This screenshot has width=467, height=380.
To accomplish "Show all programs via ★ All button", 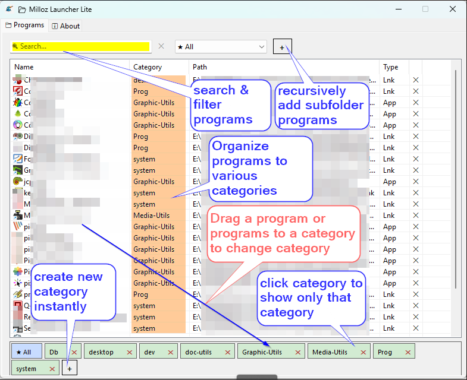I will pos(27,352).
